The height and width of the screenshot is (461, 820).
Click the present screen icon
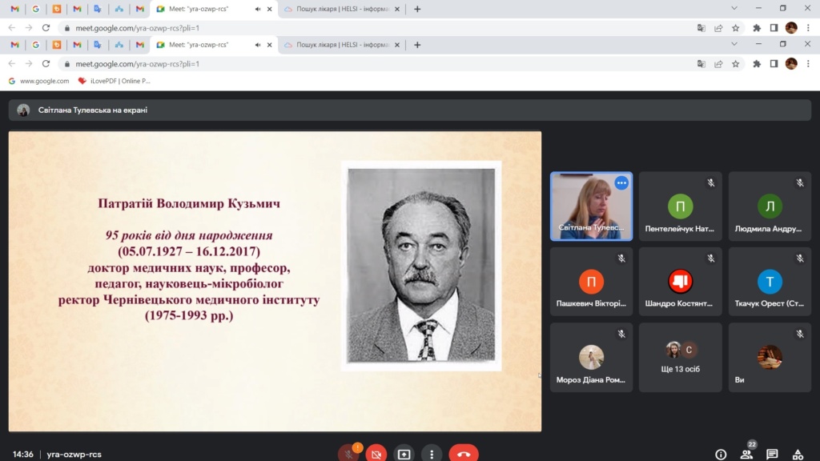[x=404, y=454]
